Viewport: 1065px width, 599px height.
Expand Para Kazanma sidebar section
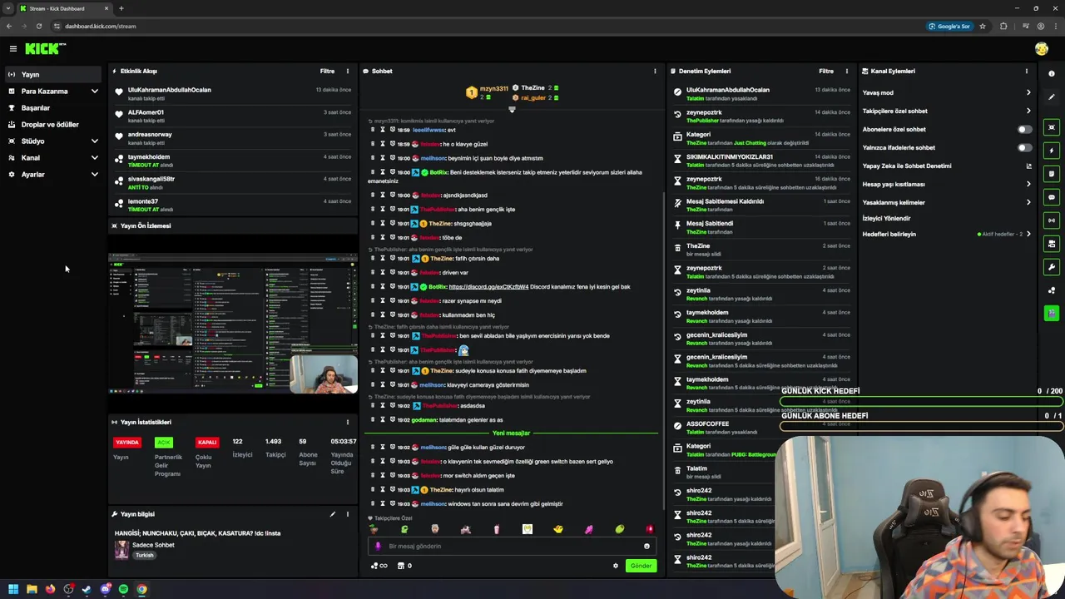53,92
